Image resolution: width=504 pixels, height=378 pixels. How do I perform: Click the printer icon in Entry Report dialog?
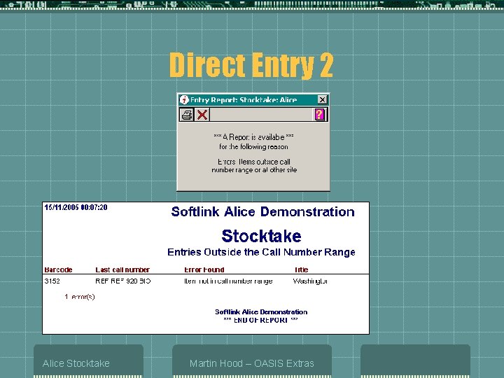(187, 115)
